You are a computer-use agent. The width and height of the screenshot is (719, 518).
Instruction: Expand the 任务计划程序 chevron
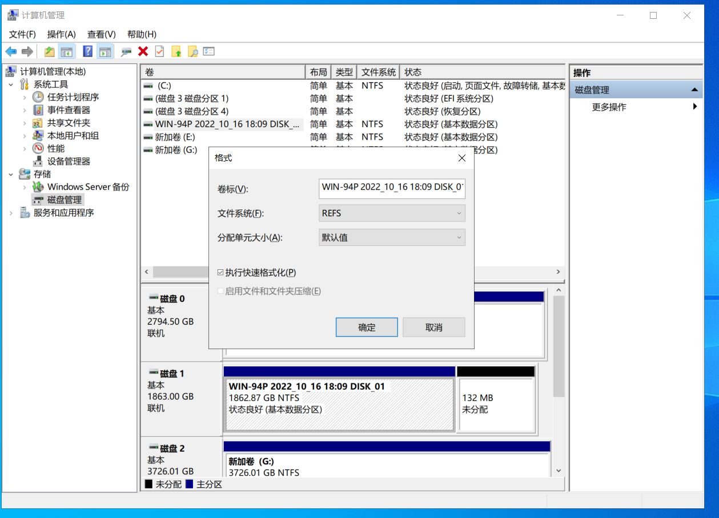click(25, 97)
